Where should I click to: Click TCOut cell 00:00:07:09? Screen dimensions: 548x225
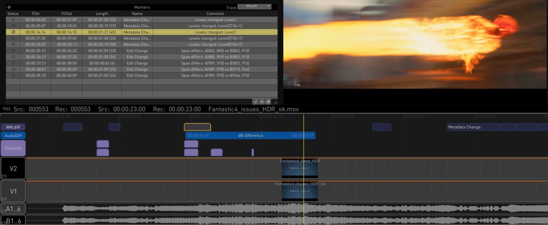click(67, 20)
